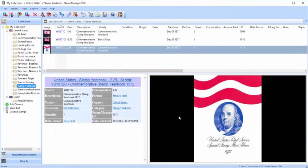
Task: Click the breadcrumb window icon before My Collection
Action: 45,22
